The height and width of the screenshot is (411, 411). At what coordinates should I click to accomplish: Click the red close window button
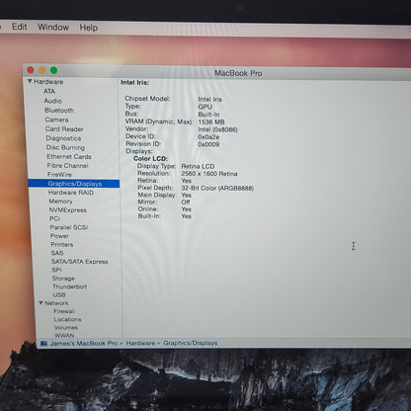pyautogui.click(x=31, y=70)
